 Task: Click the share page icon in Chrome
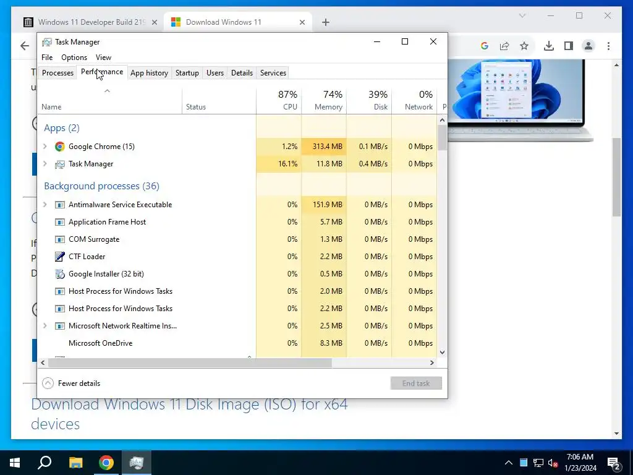(x=504, y=46)
